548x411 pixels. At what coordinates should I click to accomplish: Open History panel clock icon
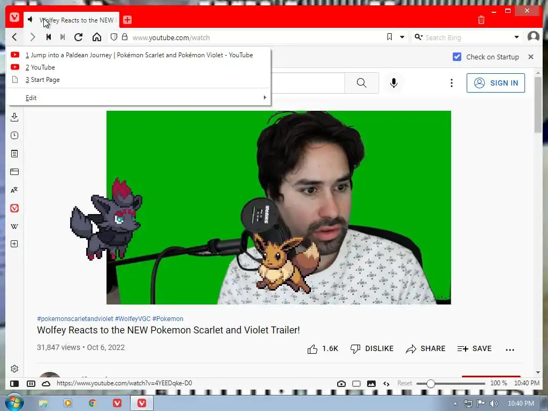pyautogui.click(x=14, y=135)
